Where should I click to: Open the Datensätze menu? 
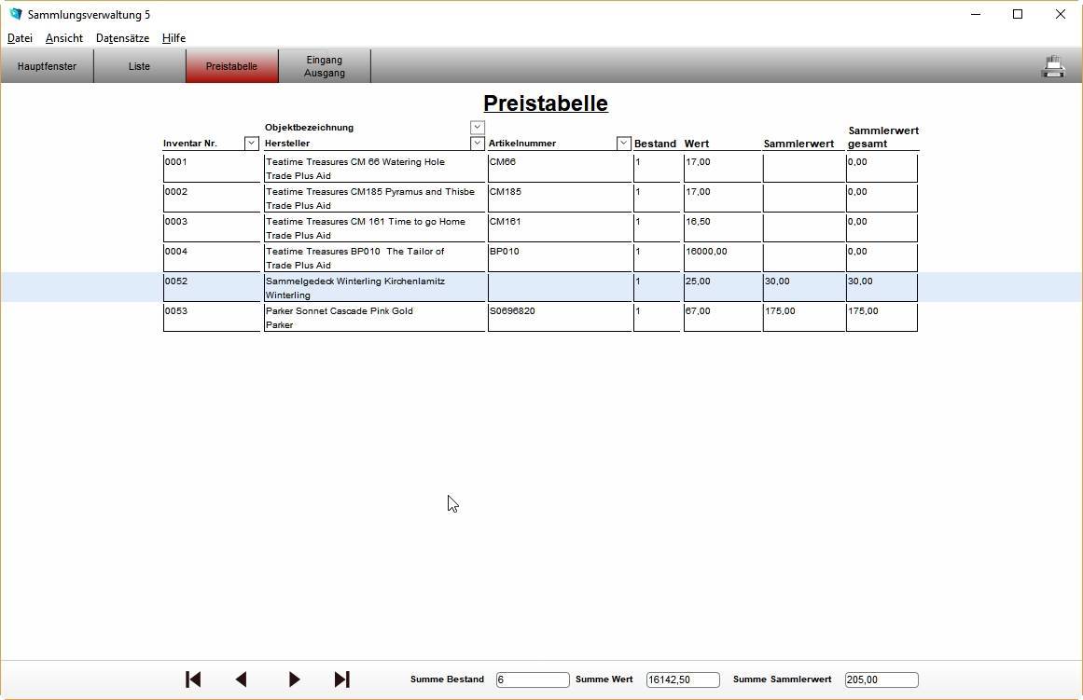tap(122, 38)
